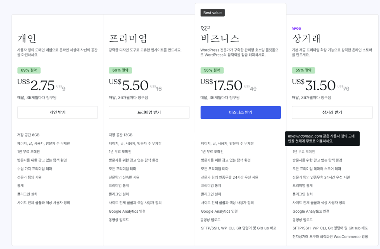Click 통계 feature in 개인 plan
The image size is (380, 249).
(x=20, y=186)
